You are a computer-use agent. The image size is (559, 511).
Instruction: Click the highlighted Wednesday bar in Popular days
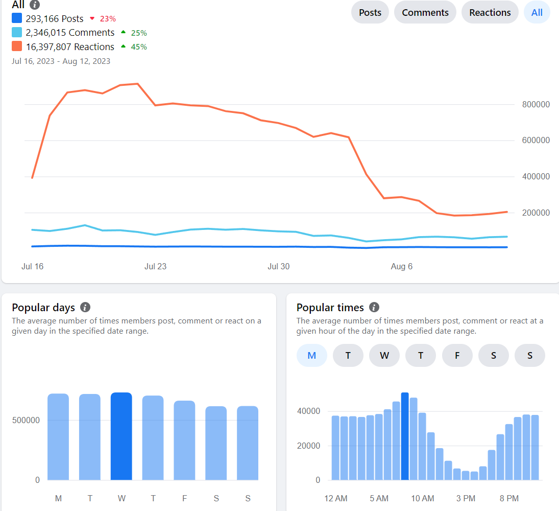tap(121, 436)
